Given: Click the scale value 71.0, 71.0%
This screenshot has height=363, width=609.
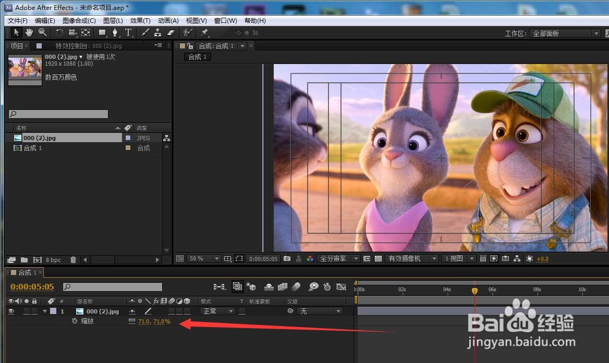Looking at the screenshot, I should (154, 321).
